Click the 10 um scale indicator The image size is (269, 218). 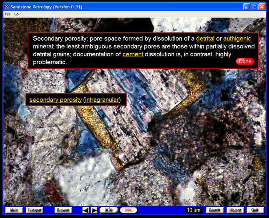point(193,210)
